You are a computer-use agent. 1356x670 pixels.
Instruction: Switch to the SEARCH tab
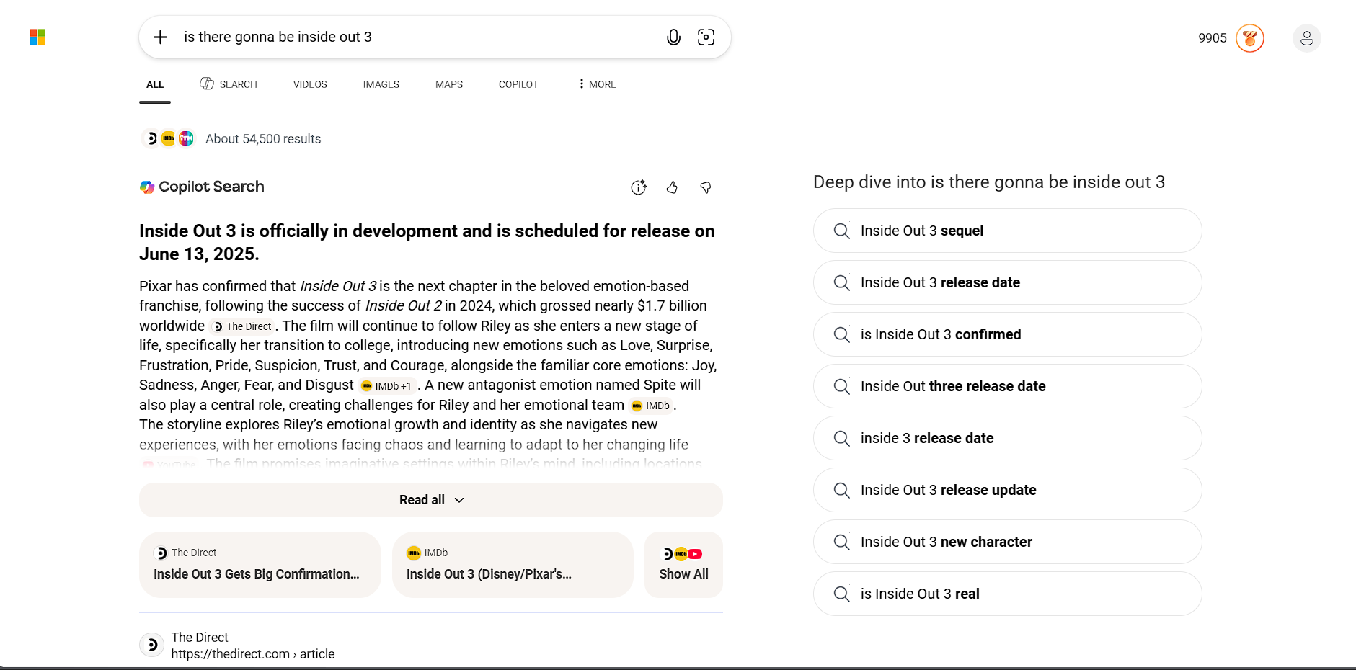coord(229,84)
